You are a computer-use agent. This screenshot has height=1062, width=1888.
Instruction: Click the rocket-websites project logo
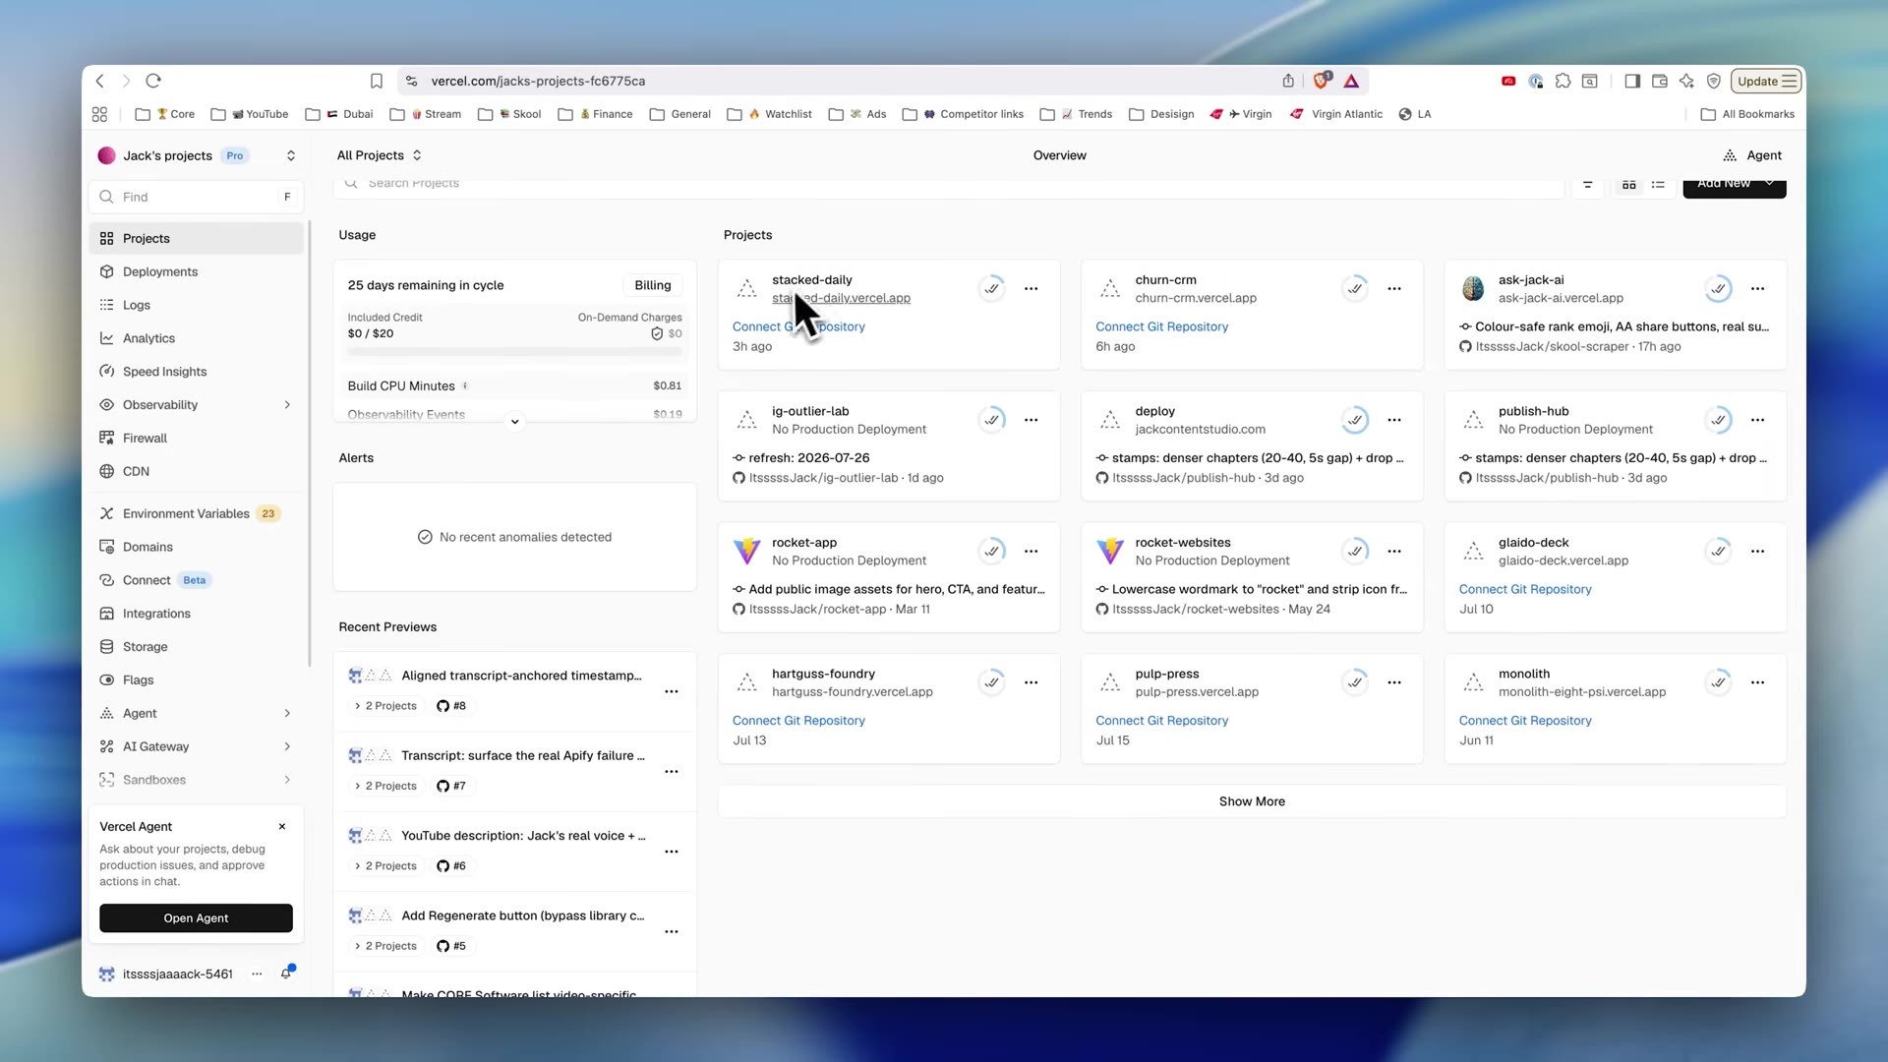point(1110,552)
